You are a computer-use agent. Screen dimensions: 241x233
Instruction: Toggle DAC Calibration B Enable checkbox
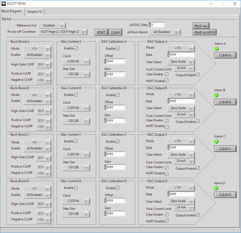118,95
